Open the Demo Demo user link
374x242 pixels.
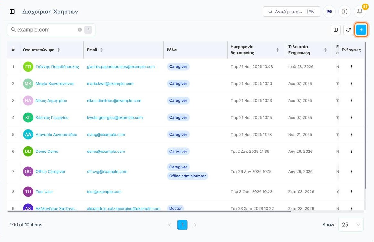47,152
